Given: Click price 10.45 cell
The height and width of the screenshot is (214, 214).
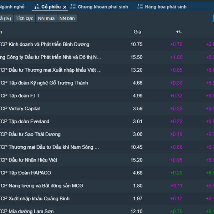Looking at the screenshot, I should coord(137,147).
